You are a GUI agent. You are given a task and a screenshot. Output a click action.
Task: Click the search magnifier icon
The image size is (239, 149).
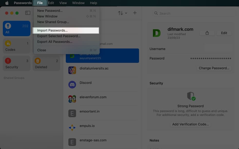click(x=156, y=13)
